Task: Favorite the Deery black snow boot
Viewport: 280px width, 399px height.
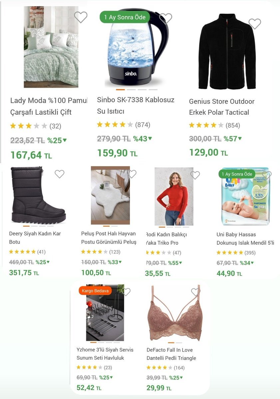Action: tap(59, 174)
